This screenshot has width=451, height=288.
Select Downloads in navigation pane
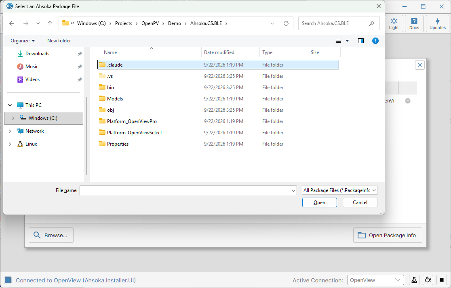pyautogui.click(x=38, y=54)
